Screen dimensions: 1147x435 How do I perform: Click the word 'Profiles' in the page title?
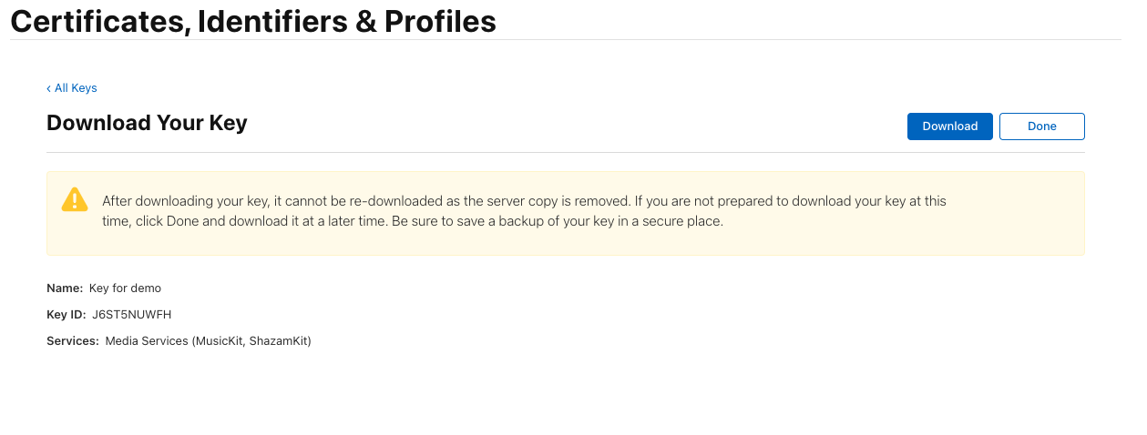(x=440, y=20)
